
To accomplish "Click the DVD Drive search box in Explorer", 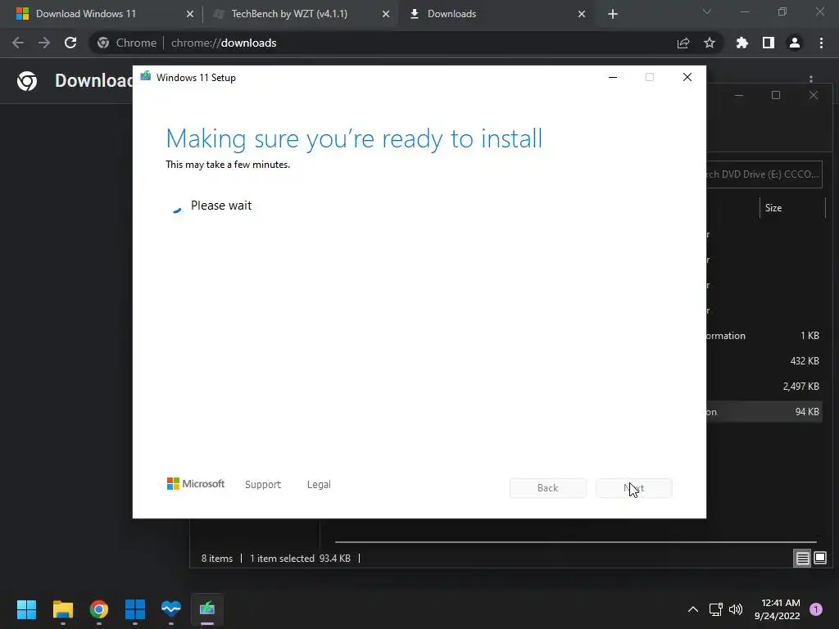I will (x=764, y=174).
